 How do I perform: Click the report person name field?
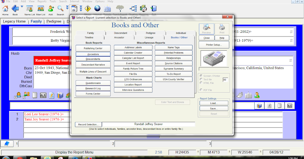pos(149,124)
